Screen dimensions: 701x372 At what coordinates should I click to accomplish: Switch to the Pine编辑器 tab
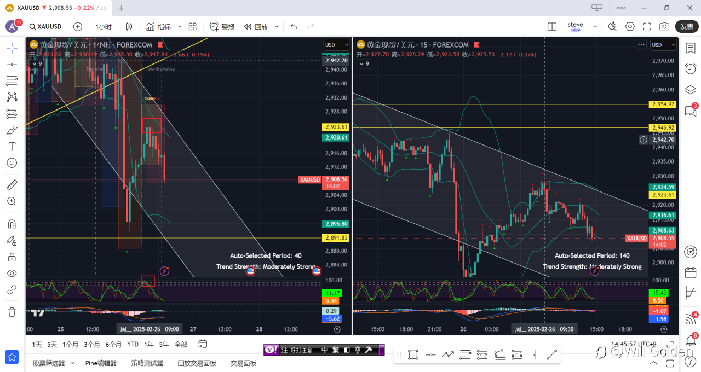tap(101, 363)
